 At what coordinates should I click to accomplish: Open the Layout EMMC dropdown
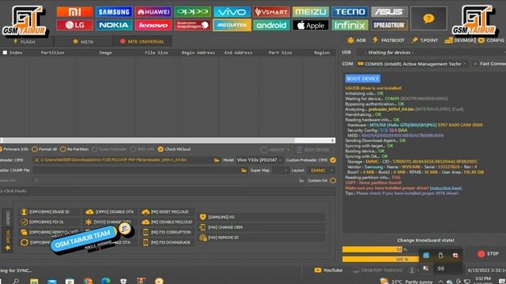pyautogui.click(x=322, y=170)
